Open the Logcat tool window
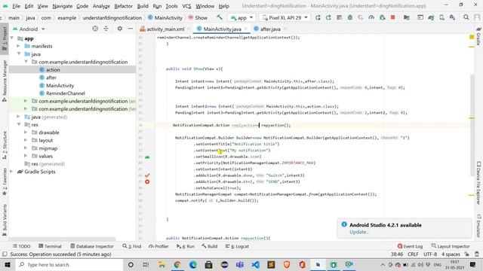 237,246
